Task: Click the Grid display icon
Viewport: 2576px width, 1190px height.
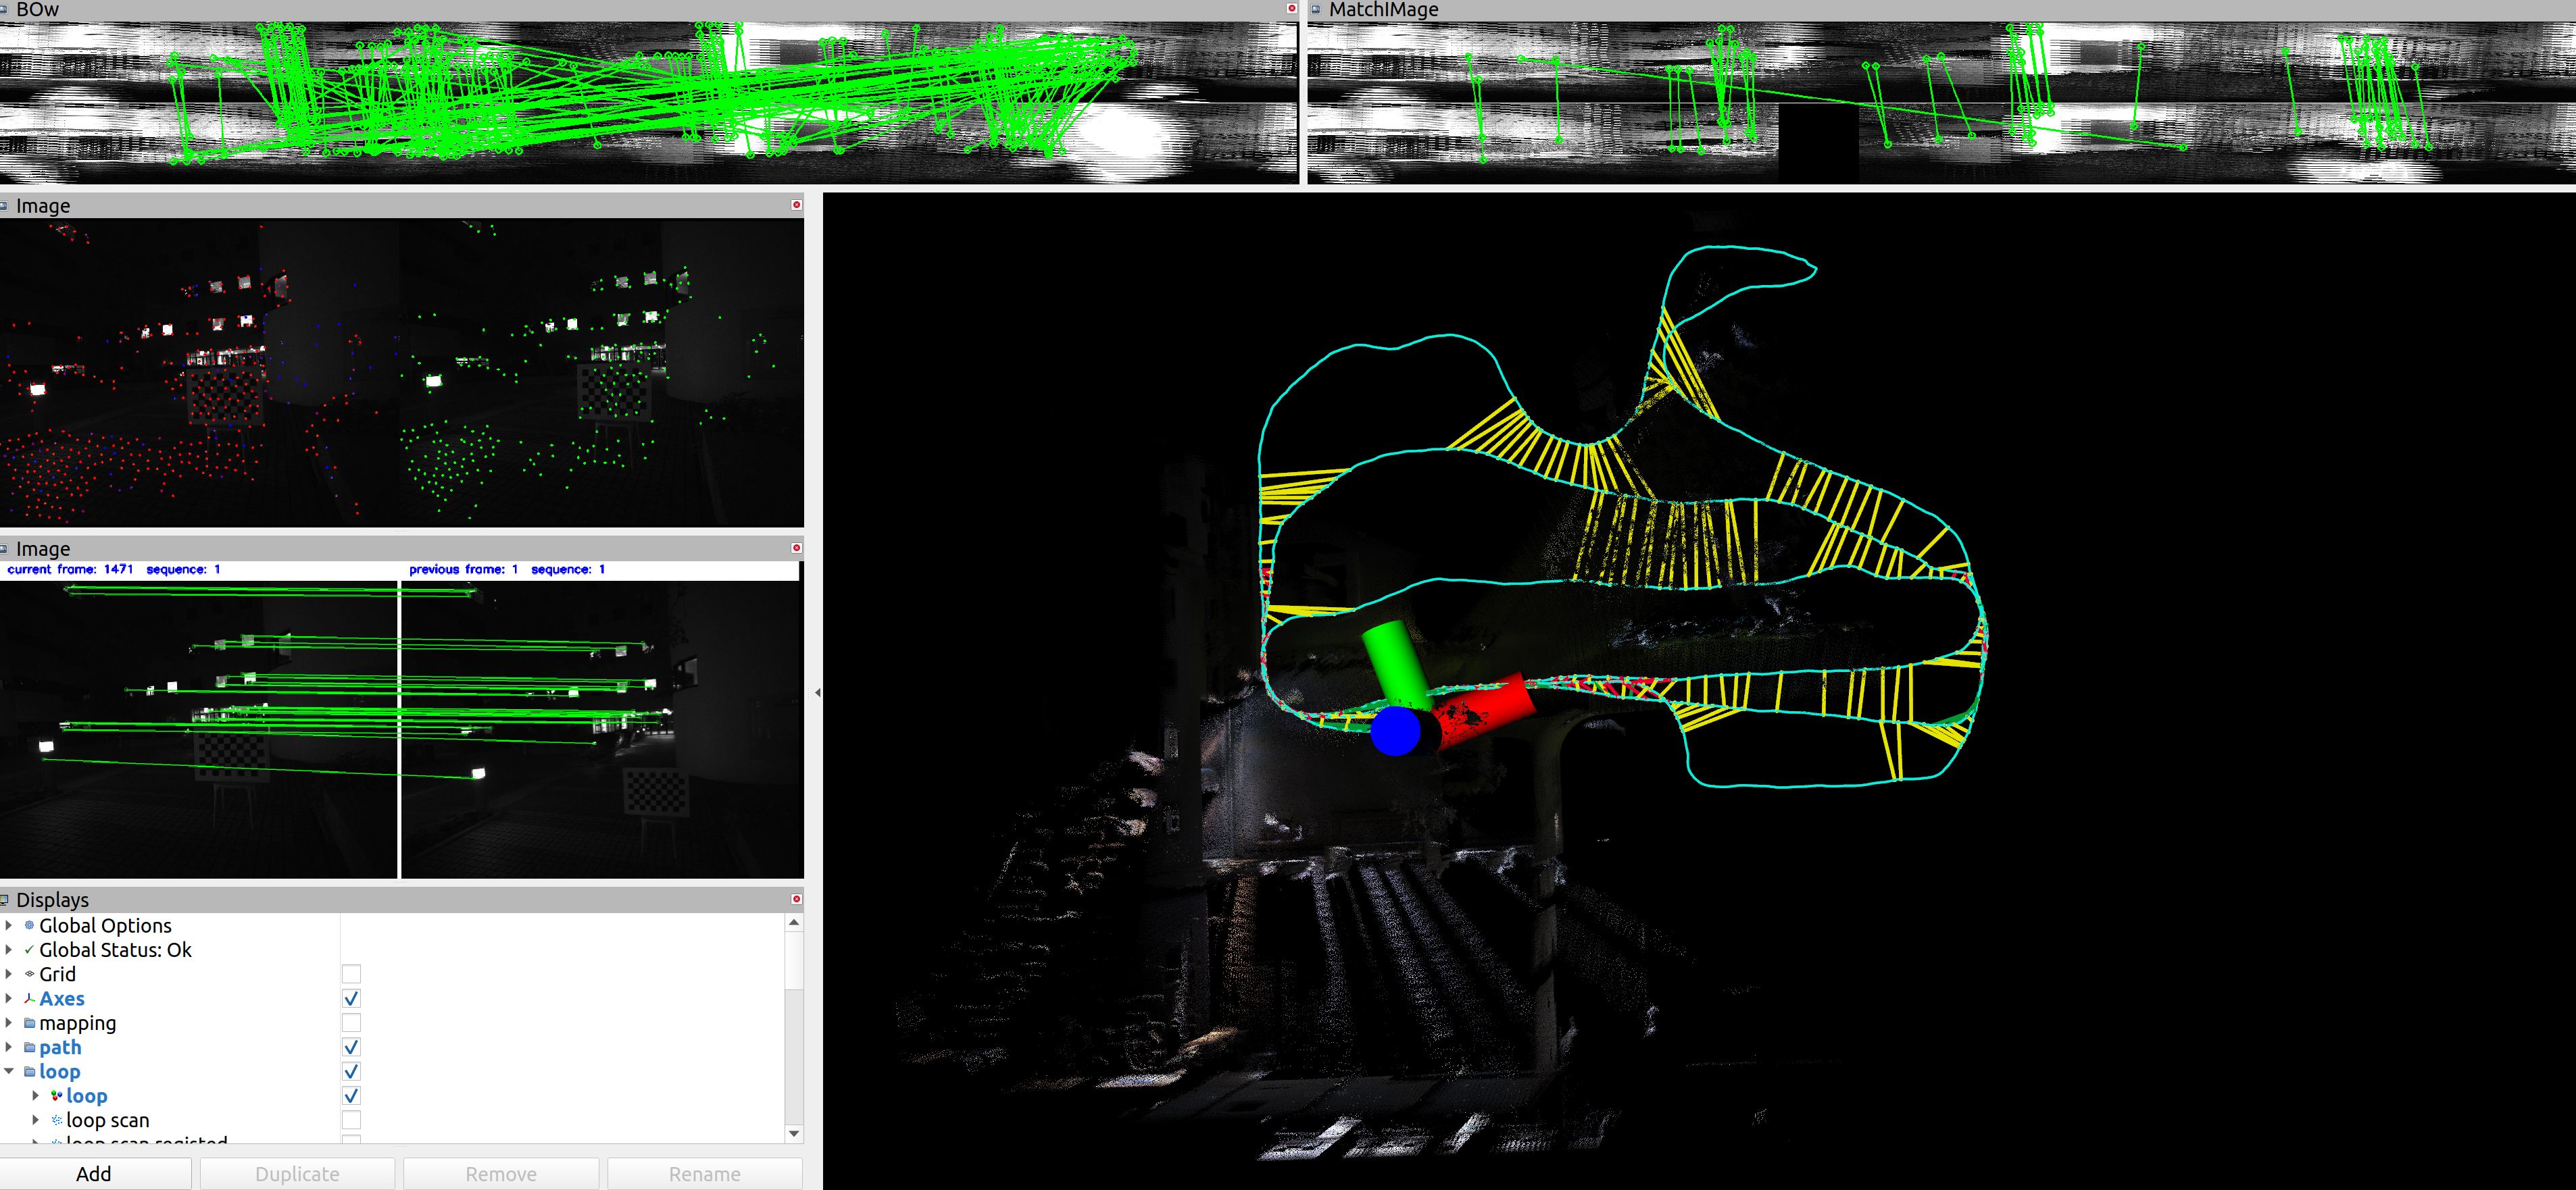Action: pyautogui.click(x=29, y=974)
